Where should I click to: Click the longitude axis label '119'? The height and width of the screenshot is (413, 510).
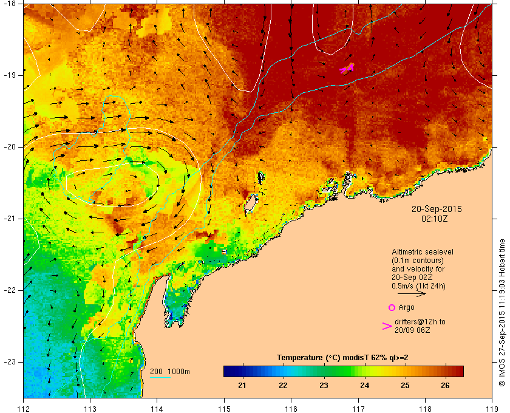pos(492,409)
